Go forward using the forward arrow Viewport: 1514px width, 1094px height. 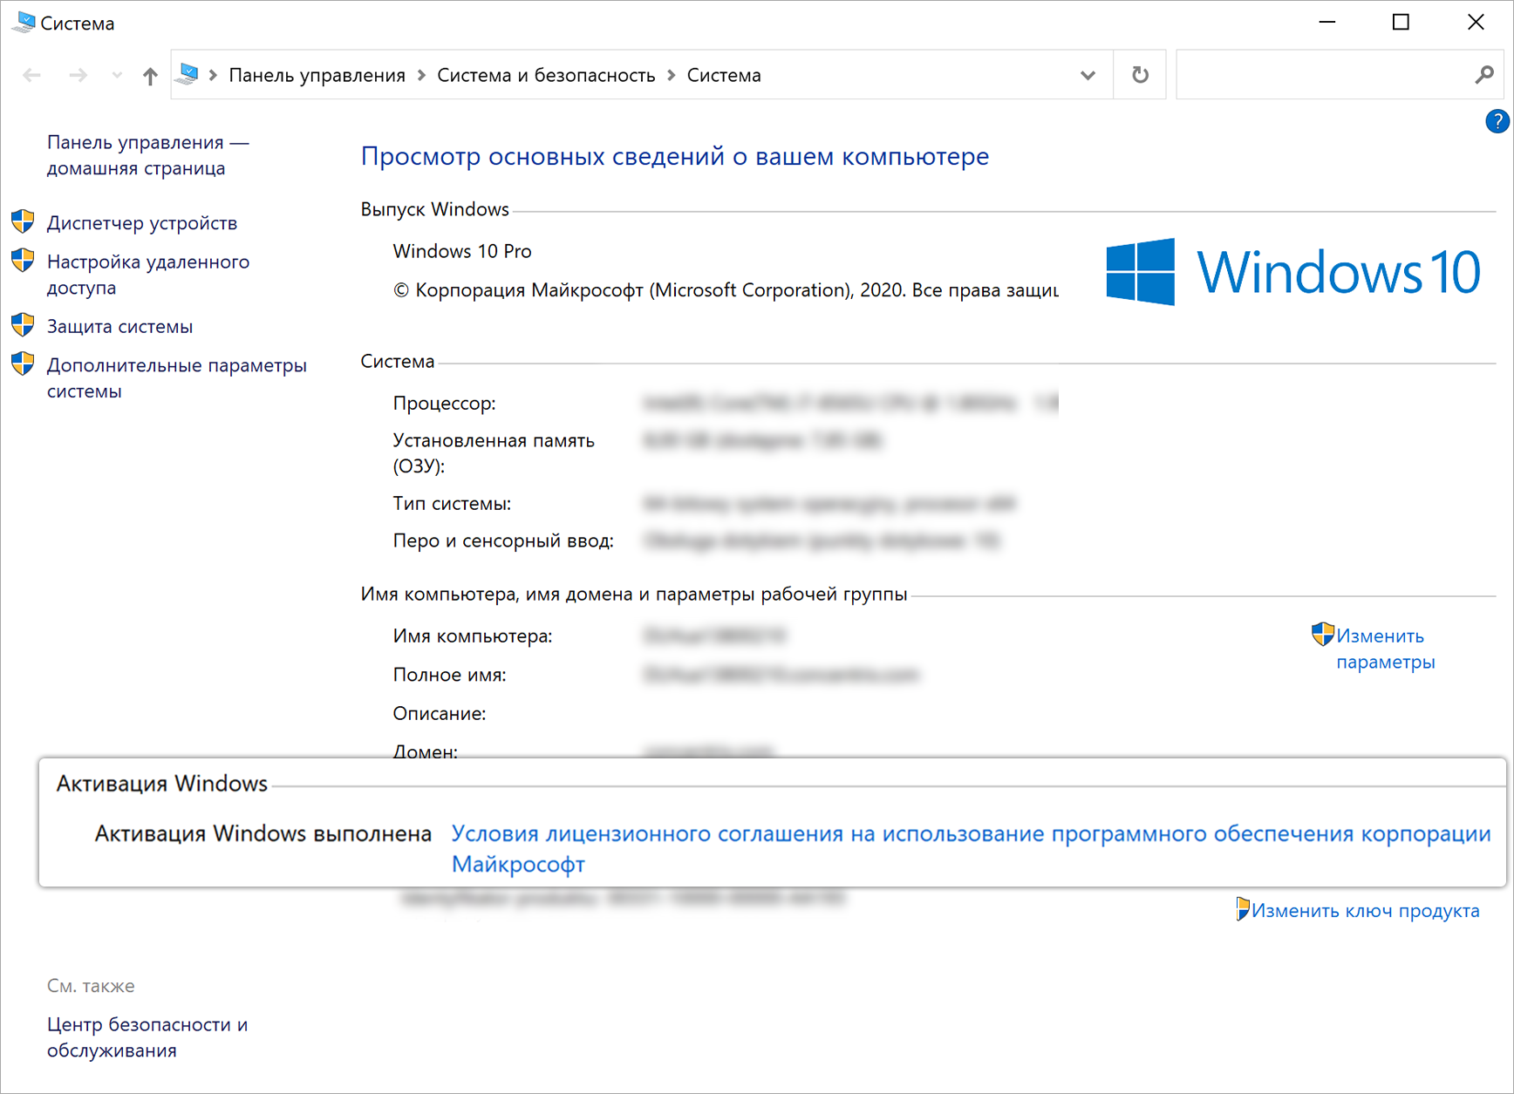click(78, 76)
